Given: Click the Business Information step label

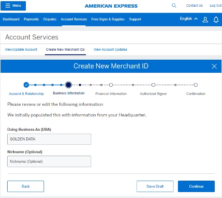Looking at the screenshot, I should 69,93.
